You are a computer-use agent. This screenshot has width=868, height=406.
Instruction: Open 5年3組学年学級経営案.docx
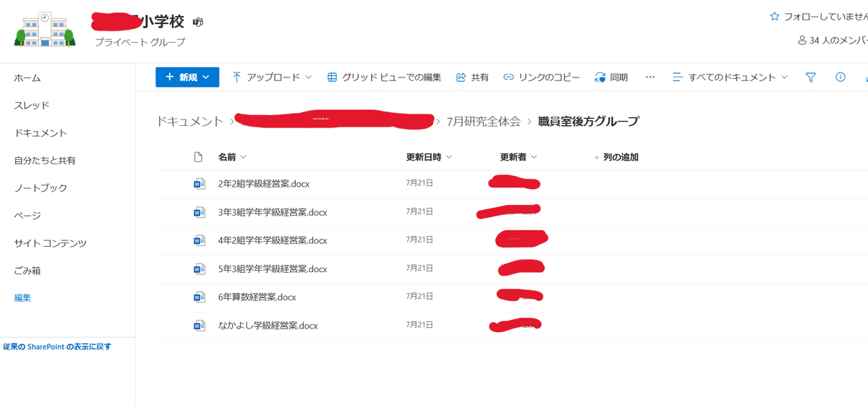pos(273,269)
